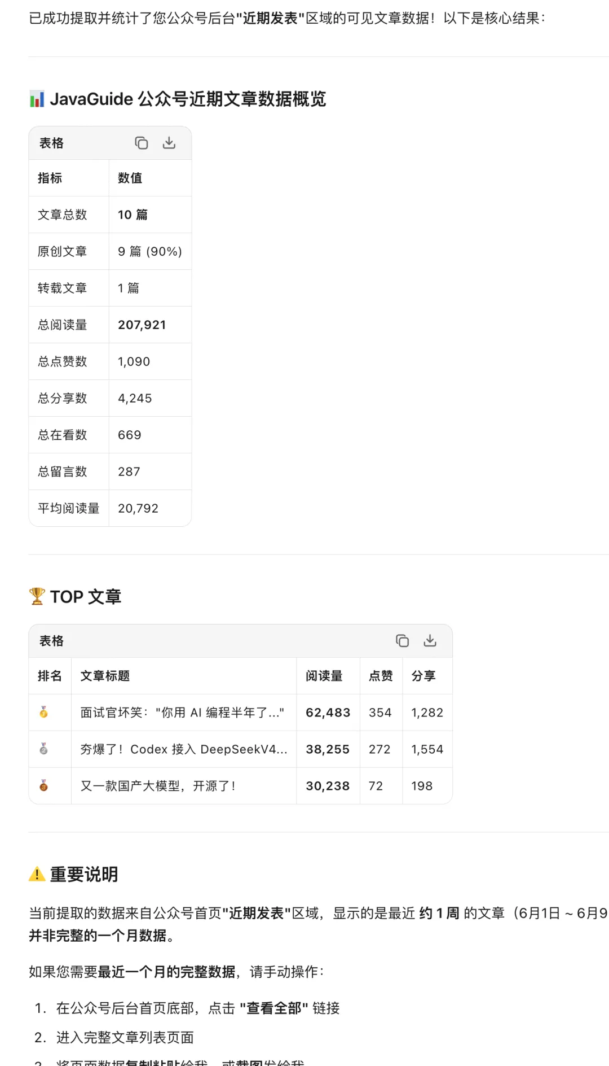This screenshot has height=1066, width=609.
Task: Select the 总分享数 value 4,245
Action: tap(135, 398)
